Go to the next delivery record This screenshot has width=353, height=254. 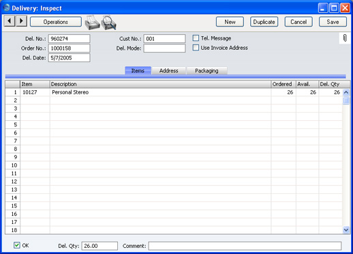(21, 21)
